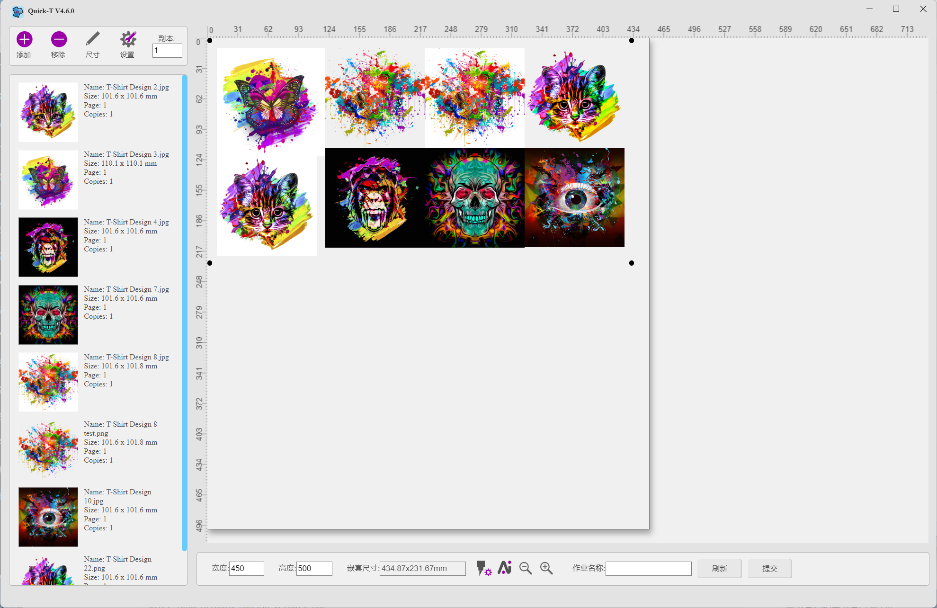The image size is (937, 608).
Task: Click the Remove (移除) minus icon
Action: 59,40
